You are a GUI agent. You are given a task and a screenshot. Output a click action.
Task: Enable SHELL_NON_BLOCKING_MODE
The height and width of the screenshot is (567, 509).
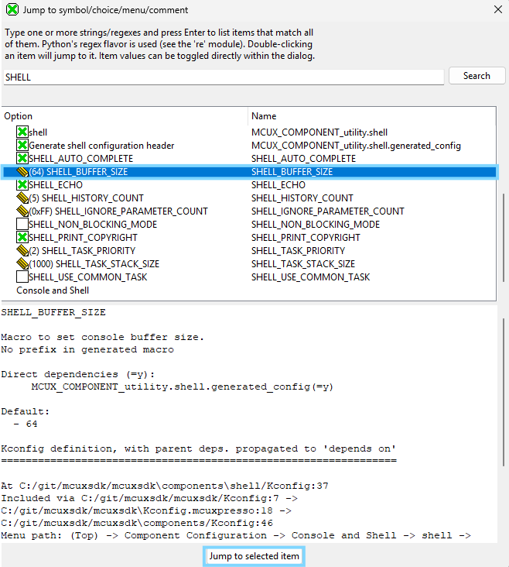pyautogui.click(x=22, y=225)
